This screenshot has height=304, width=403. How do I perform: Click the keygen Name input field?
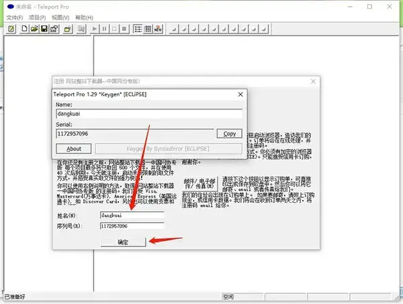149,113
